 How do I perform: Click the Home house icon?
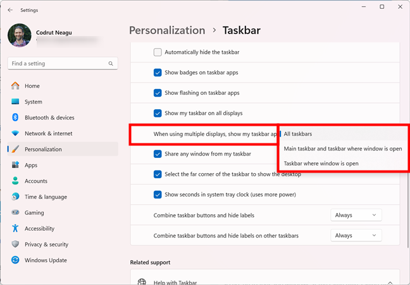(15, 86)
